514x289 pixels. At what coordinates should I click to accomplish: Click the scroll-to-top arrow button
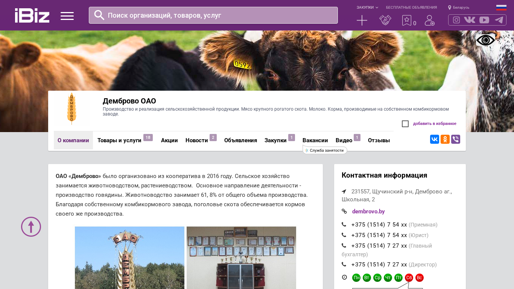pos(31,227)
